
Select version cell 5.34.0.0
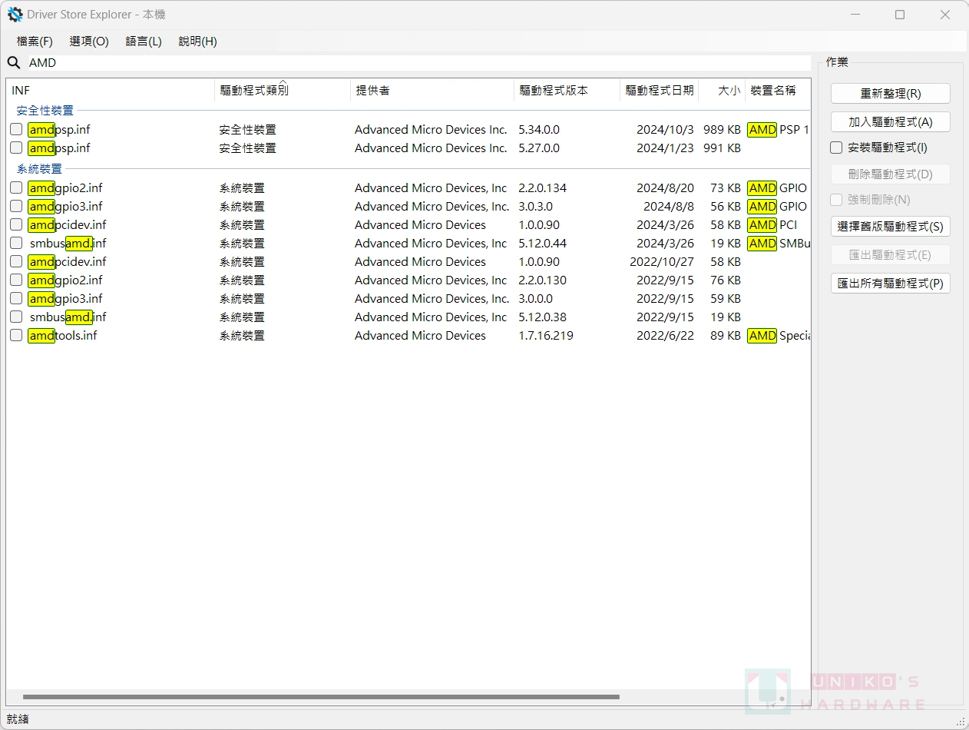tap(539, 130)
